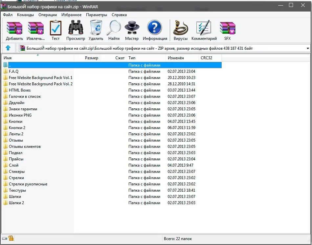Open the Файл menu
The height and width of the screenshot is (245, 312).
click(8, 15)
